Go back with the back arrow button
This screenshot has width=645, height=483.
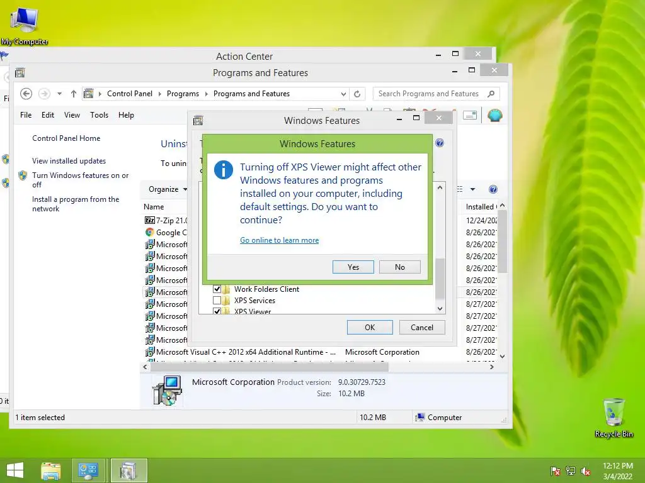pyautogui.click(x=26, y=94)
